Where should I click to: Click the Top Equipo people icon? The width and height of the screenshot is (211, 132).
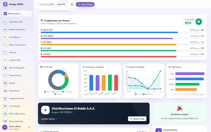170,67
